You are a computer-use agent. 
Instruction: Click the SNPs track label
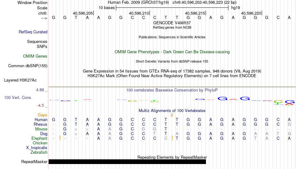click(42, 46)
